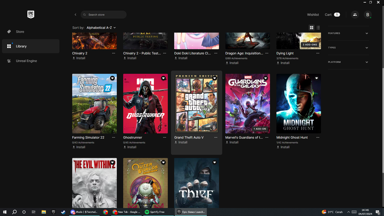This screenshot has width=384, height=216.
Task: Expand the Platform filter section
Action: 348,62
